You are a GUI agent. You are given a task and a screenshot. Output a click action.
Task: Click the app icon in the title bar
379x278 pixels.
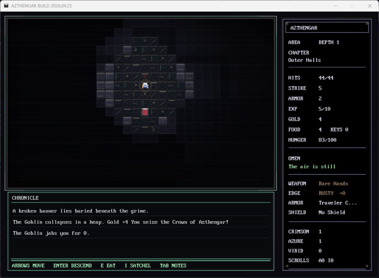(x=6, y=6)
